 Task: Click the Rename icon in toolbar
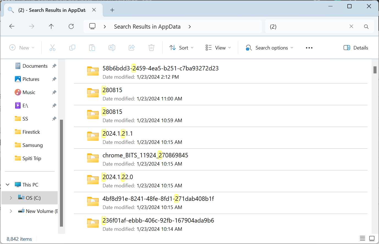112,48
